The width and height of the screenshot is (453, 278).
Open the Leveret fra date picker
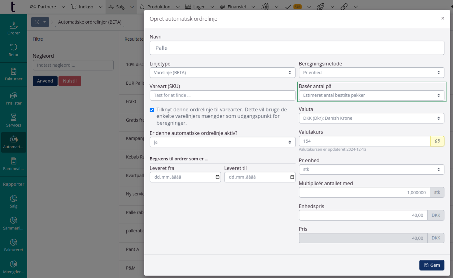217,177
